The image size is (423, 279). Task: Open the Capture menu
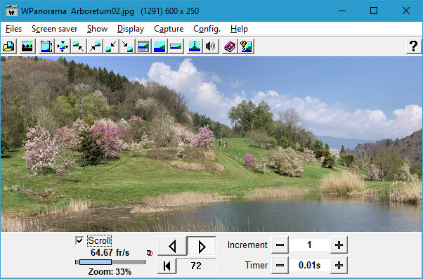[x=169, y=29]
